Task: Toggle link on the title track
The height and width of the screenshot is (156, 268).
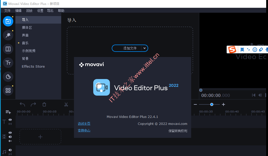Action: click(x=10, y=124)
